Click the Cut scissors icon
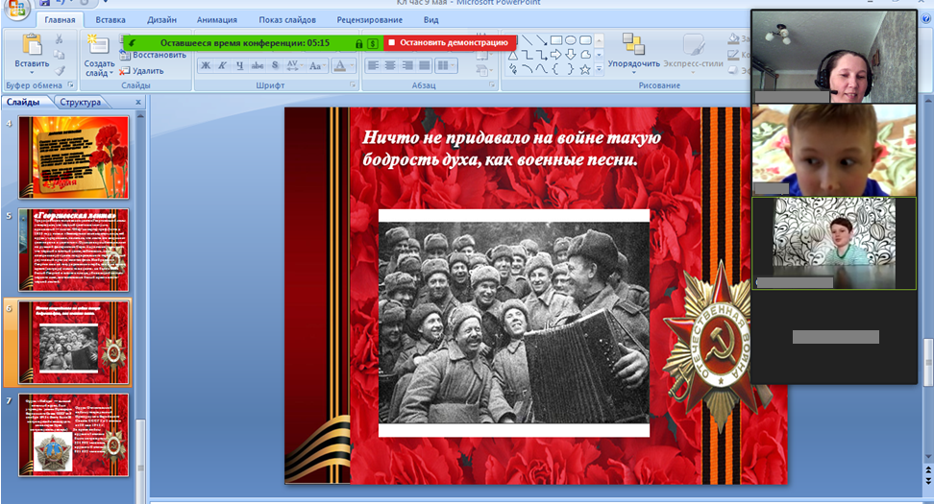This screenshot has height=504, width=934. [x=60, y=39]
